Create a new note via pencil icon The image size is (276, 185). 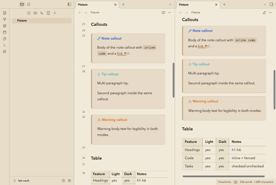coord(29,13)
